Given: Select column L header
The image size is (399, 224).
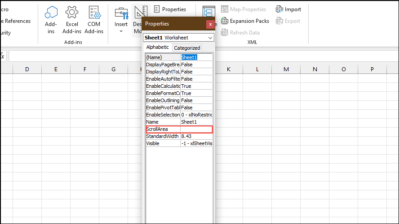Looking at the screenshot, I should click(x=257, y=69).
